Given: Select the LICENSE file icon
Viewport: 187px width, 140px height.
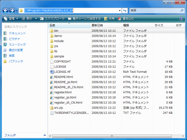Looking at the screenshot, I should pos(52,67).
